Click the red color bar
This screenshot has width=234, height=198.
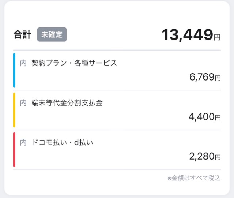(14, 150)
